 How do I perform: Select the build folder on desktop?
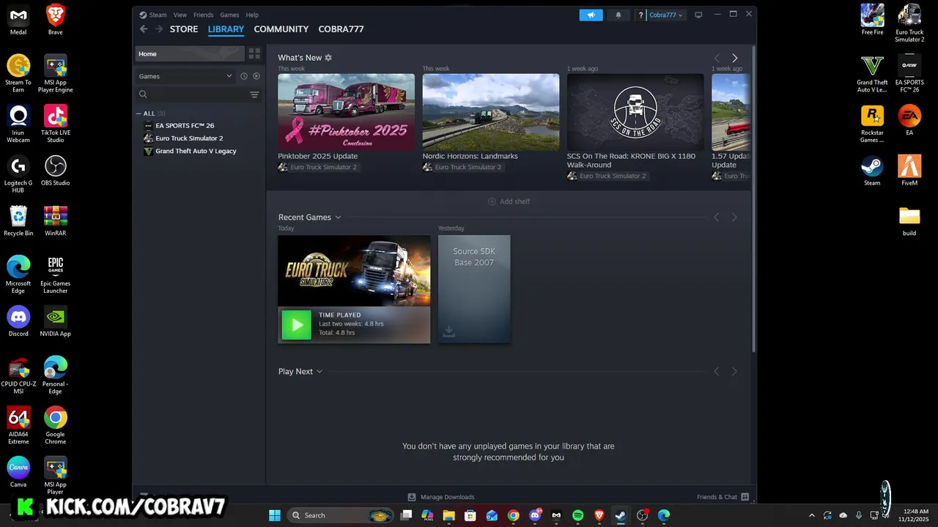tap(909, 221)
